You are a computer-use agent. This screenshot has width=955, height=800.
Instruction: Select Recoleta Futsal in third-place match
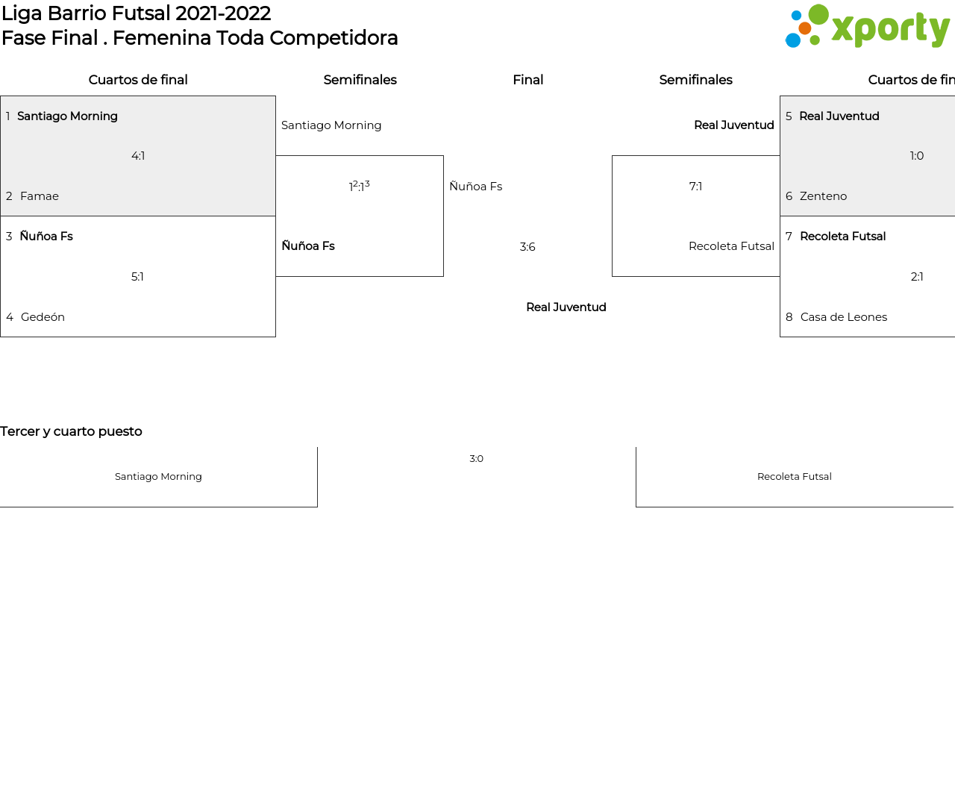coord(794,477)
